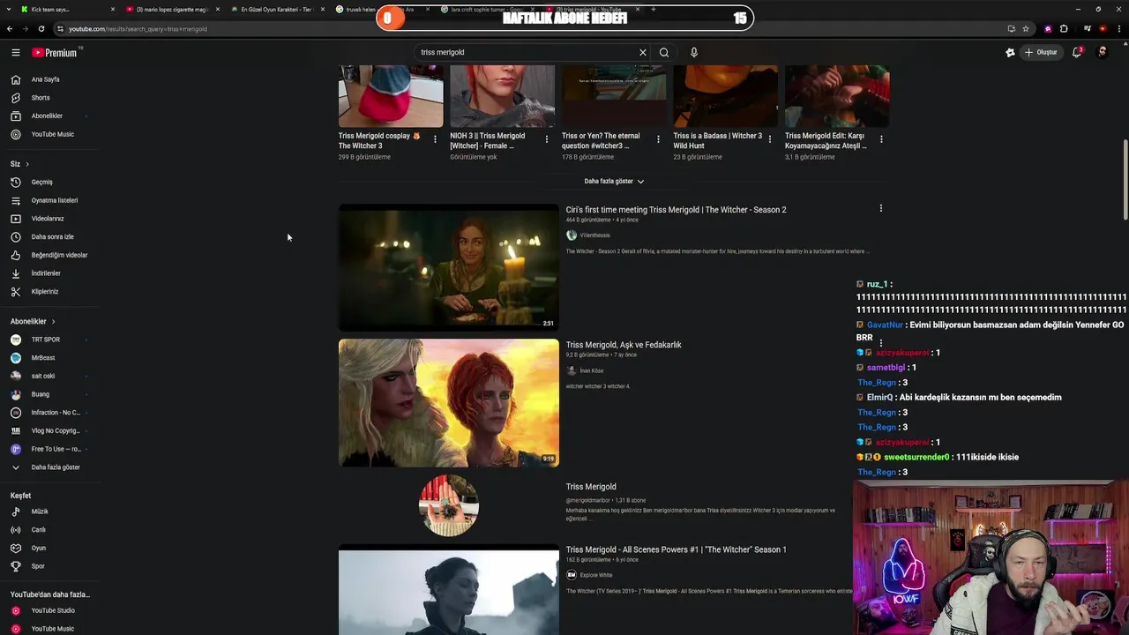Open Canlı live in Keşfet
The height and width of the screenshot is (635, 1129).
point(39,530)
